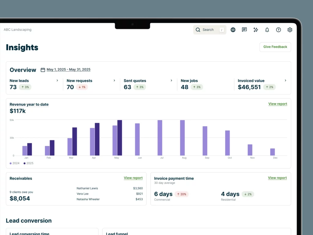
Task: Open the settings gear icon
Action: (x=290, y=30)
